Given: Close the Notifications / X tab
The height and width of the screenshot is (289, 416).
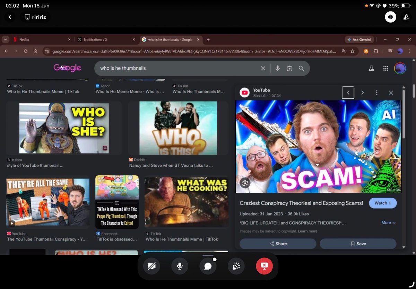Looking at the screenshot, I should click(134, 40).
